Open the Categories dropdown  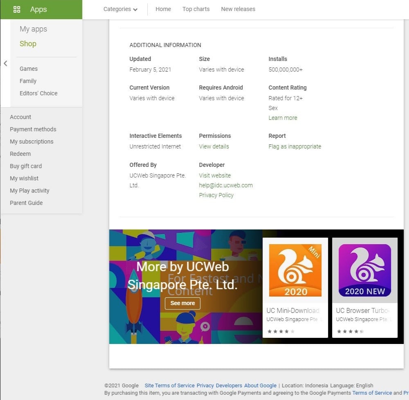pos(120,9)
